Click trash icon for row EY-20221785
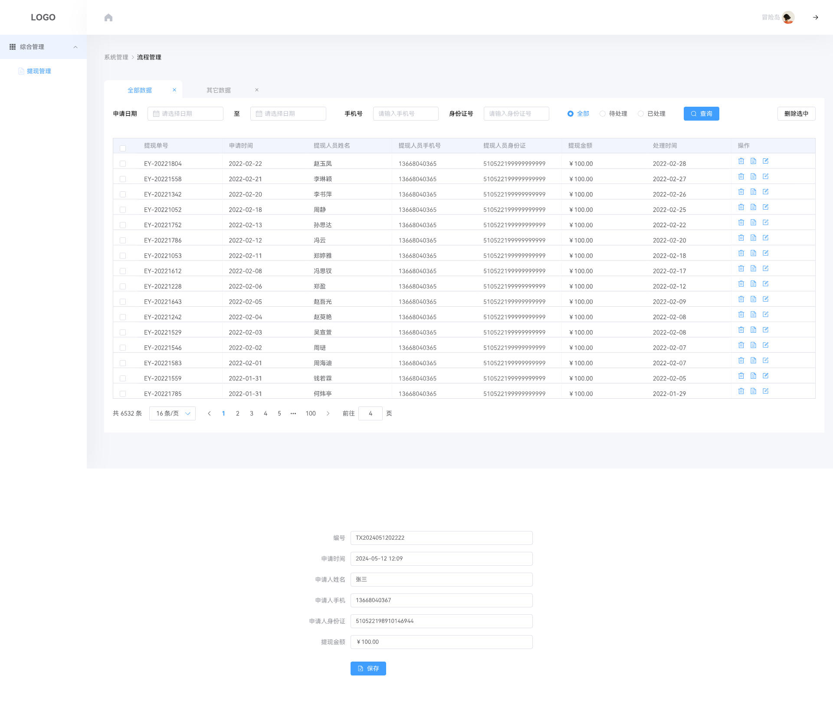Viewport: 833px width, 708px height. point(741,391)
